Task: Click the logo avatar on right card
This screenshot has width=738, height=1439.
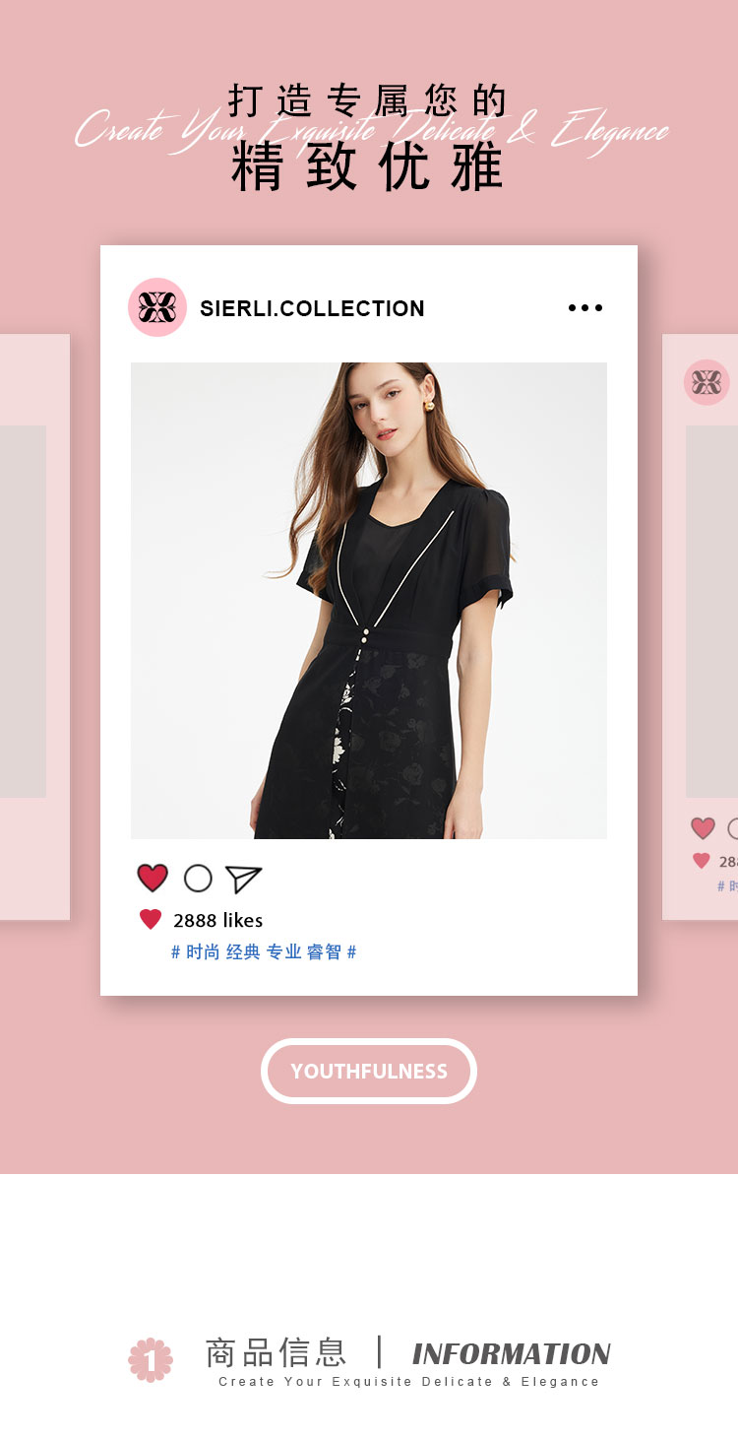Action: [707, 382]
